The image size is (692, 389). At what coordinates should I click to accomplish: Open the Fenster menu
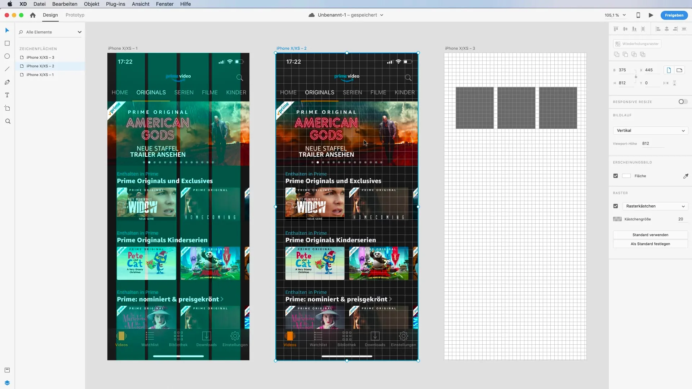(x=165, y=4)
